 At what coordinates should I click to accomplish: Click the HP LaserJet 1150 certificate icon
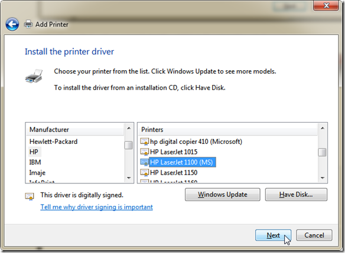[x=145, y=173]
